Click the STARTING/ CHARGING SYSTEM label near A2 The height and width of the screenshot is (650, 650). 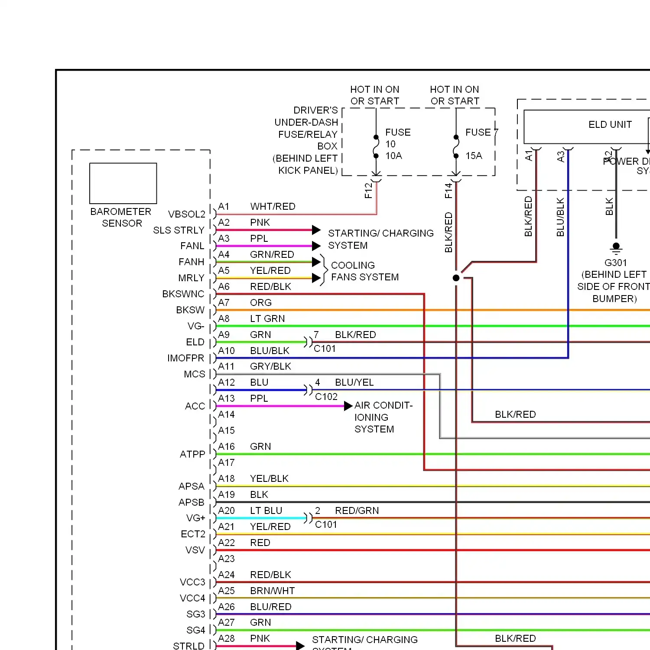tap(380, 239)
